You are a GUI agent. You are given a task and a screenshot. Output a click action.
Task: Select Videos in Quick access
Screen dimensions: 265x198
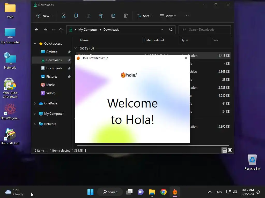coord(51,93)
